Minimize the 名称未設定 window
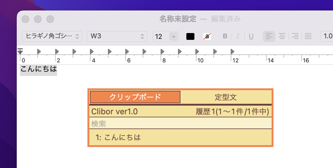 pyautogui.click(x=38, y=19)
